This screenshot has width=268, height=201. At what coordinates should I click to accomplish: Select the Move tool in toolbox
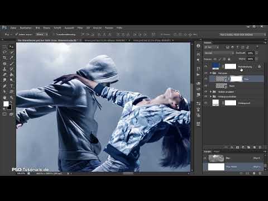point(11,47)
